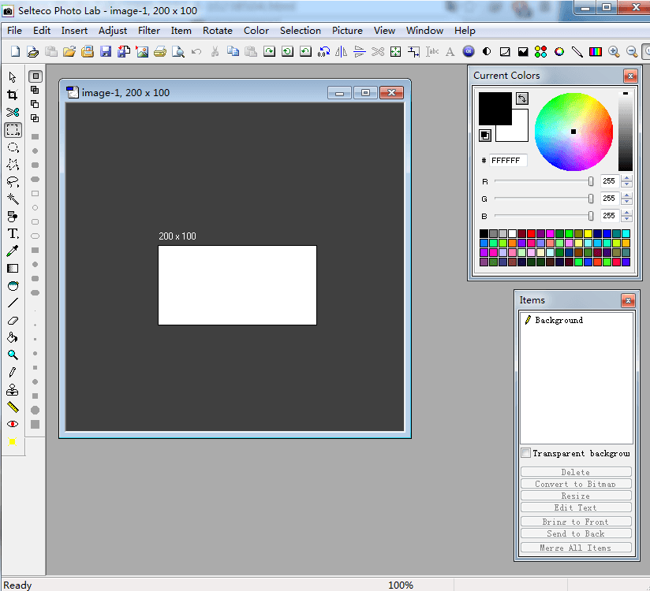Viewport: 650px width, 591px height.
Task: Select the Crop tool
Action: pyautogui.click(x=13, y=95)
